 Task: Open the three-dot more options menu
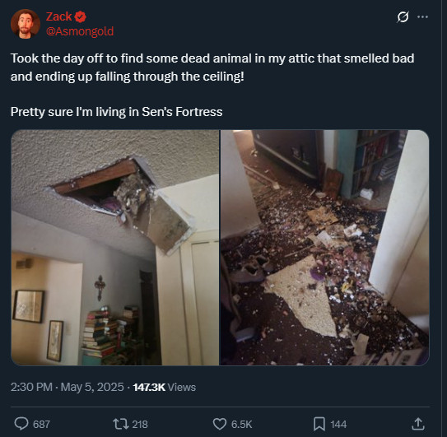pos(422,17)
